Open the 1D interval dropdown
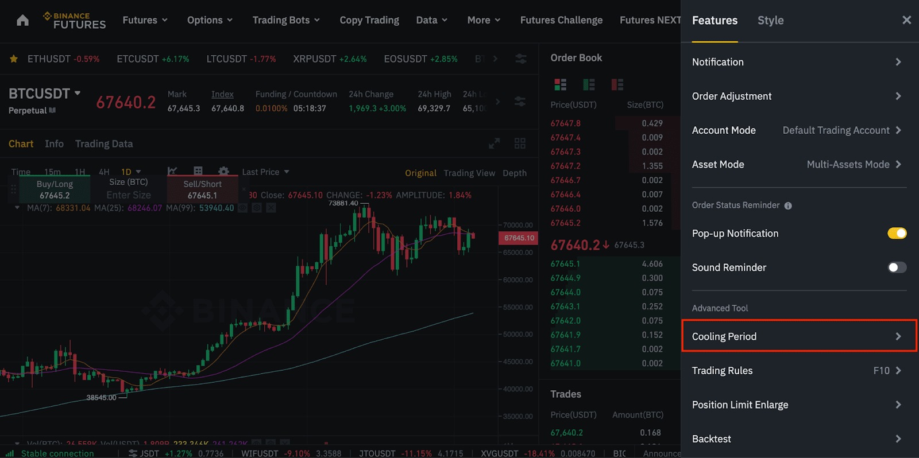The width and height of the screenshot is (919, 458). (x=131, y=172)
